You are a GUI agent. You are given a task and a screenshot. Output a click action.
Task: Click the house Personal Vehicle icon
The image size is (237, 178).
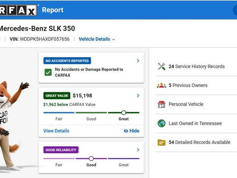[x=161, y=104]
